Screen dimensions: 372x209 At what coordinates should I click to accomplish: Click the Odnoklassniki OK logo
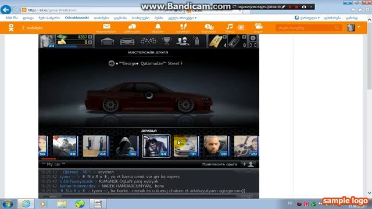[11, 28]
